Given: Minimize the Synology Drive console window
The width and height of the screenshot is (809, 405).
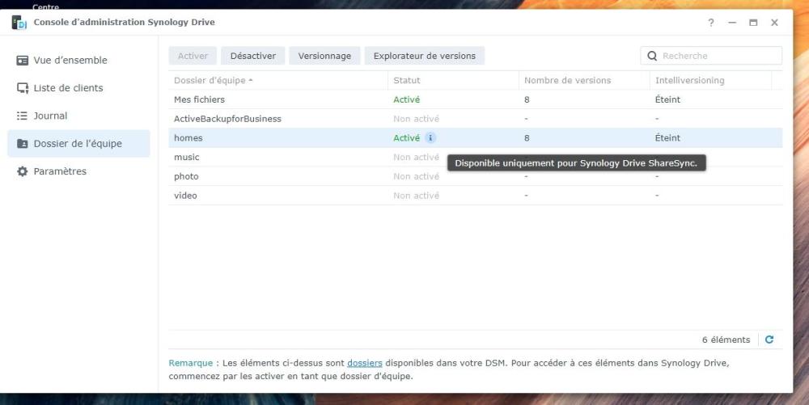Looking at the screenshot, I should pyautogui.click(x=732, y=23).
